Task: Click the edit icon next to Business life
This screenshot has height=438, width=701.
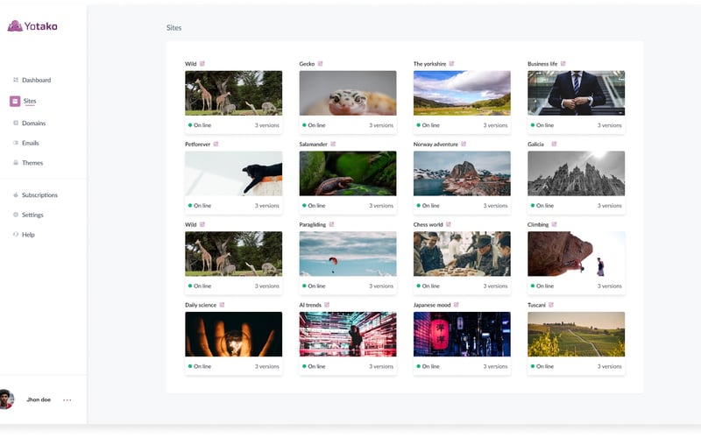Action: 563,63
